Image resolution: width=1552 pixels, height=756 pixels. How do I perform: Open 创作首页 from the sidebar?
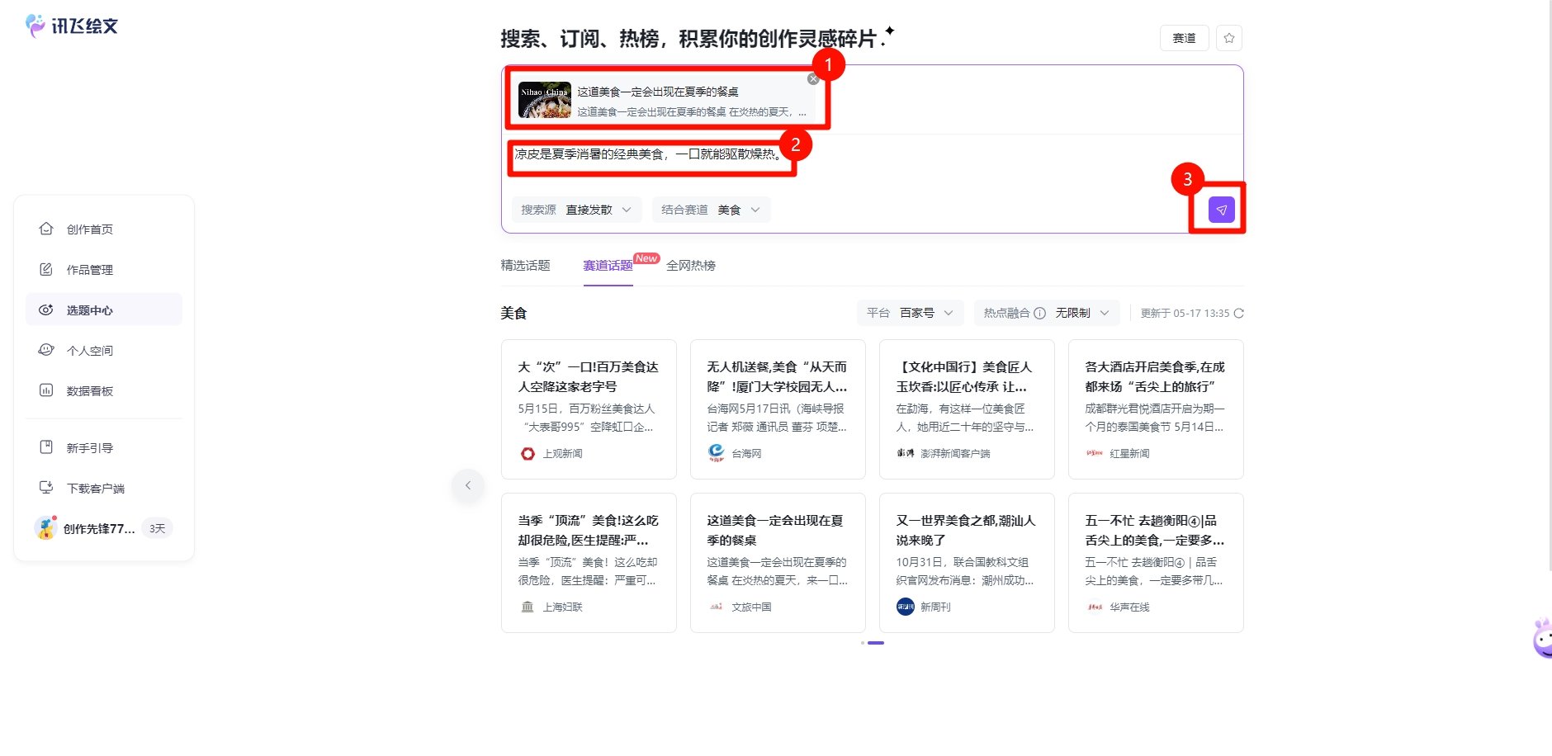click(89, 229)
